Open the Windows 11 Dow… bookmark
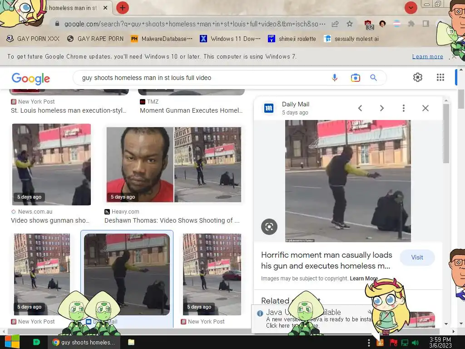The image size is (465, 349). pos(230,39)
